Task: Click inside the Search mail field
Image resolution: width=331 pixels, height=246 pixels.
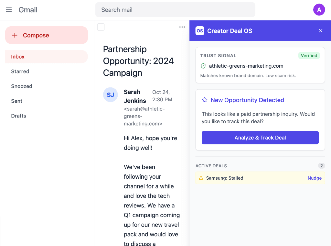Action: pos(175,10)
